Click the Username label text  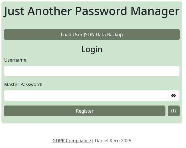point(16,60)
